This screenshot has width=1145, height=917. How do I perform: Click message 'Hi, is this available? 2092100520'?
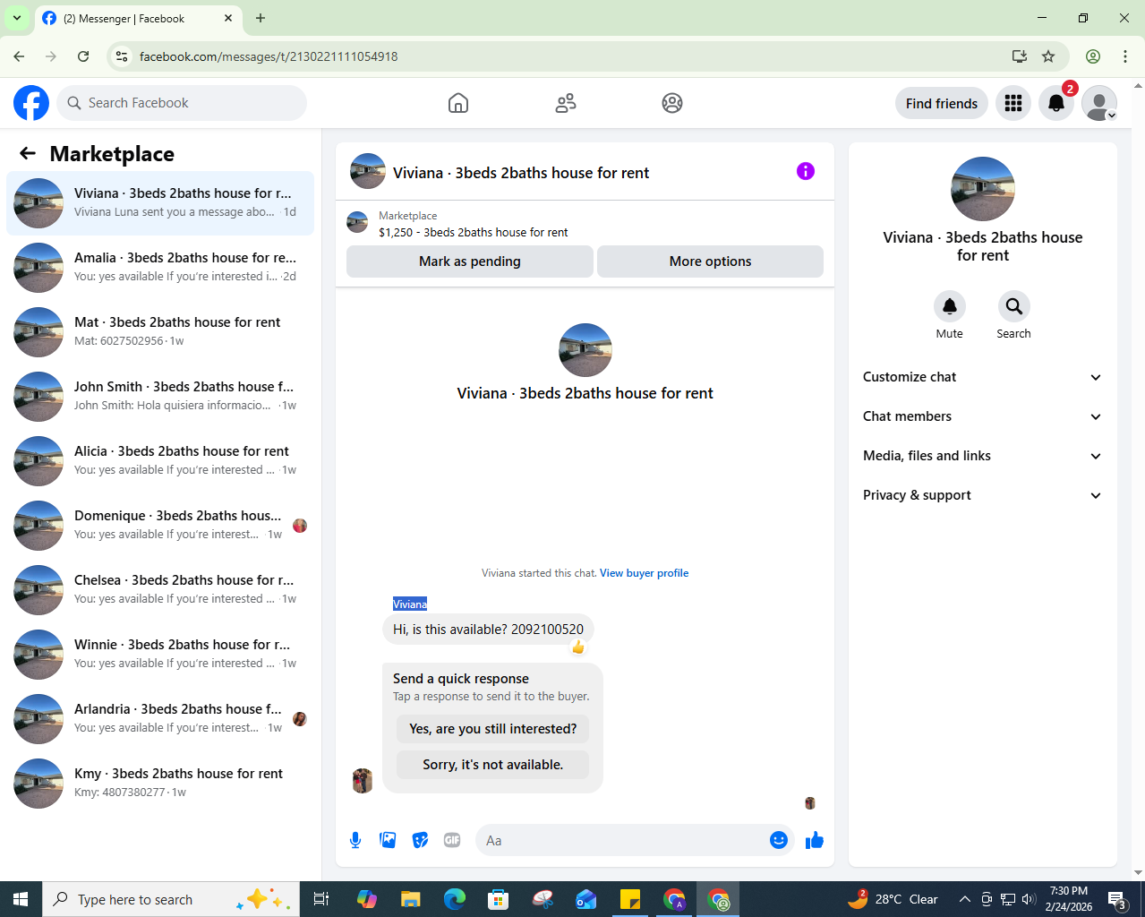488,630
